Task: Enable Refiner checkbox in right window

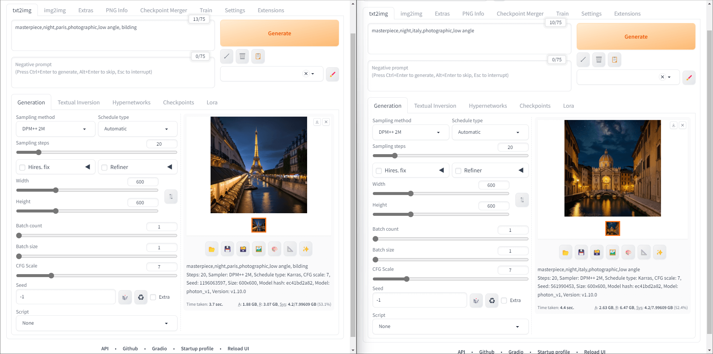Action: click(x=458, y=171)
